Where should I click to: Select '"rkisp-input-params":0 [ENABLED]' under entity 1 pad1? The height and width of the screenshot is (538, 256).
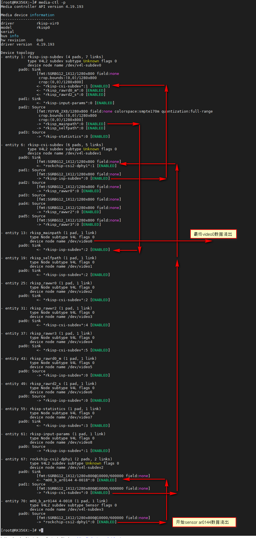[x=79, y=103]
